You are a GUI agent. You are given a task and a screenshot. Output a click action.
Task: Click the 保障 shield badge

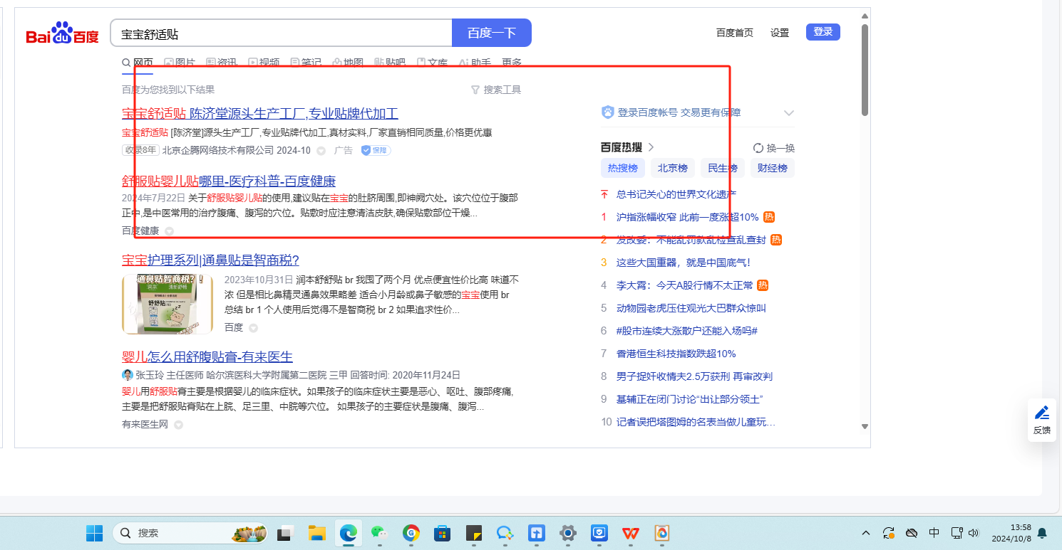pos(375,150)
